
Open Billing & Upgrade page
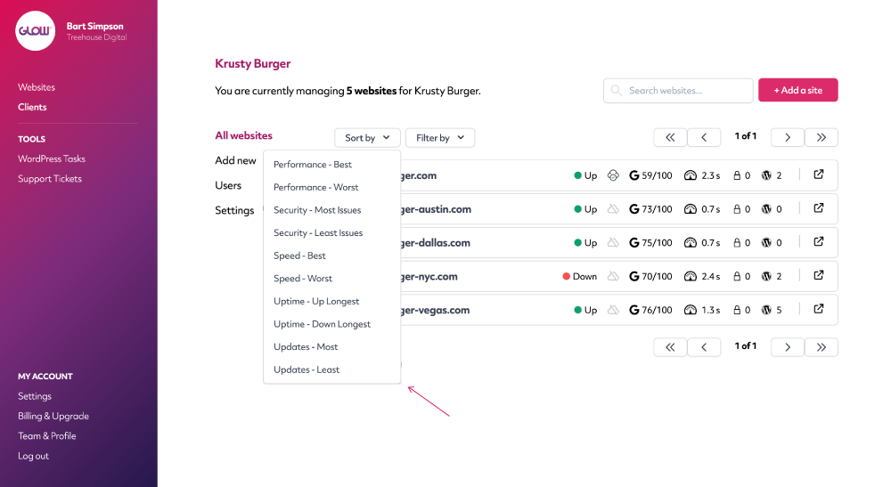(53, 416)
